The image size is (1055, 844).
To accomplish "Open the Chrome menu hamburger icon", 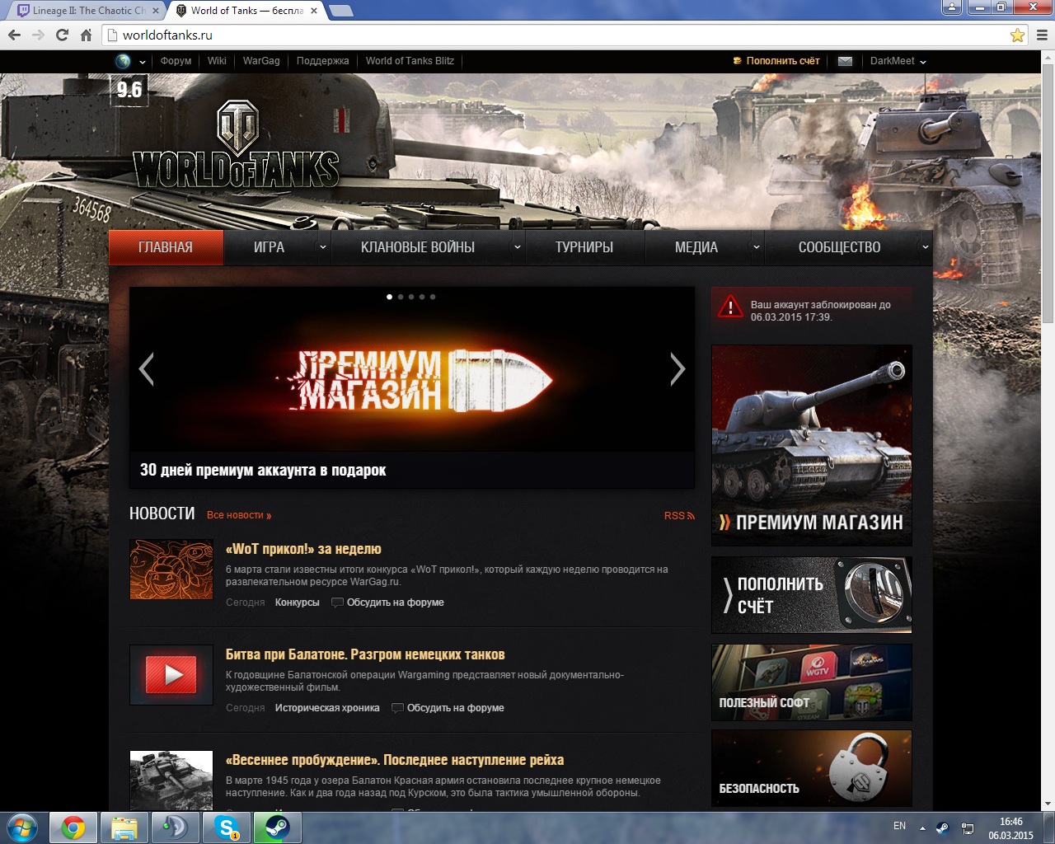I will pos(1042,35).
